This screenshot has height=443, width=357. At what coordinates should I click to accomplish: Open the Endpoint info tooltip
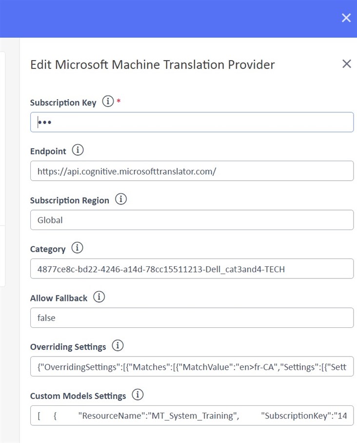click(78, 150)
